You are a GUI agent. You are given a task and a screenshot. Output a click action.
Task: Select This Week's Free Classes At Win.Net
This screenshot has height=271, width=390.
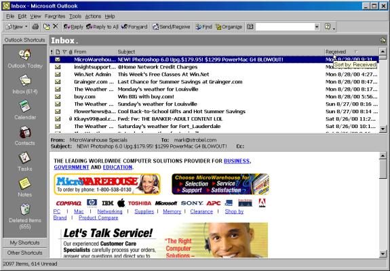(214, 75)
